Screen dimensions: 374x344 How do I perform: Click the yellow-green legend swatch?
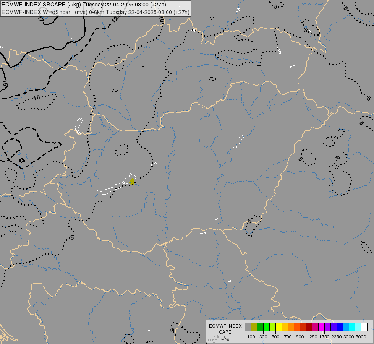pos(272,327)
